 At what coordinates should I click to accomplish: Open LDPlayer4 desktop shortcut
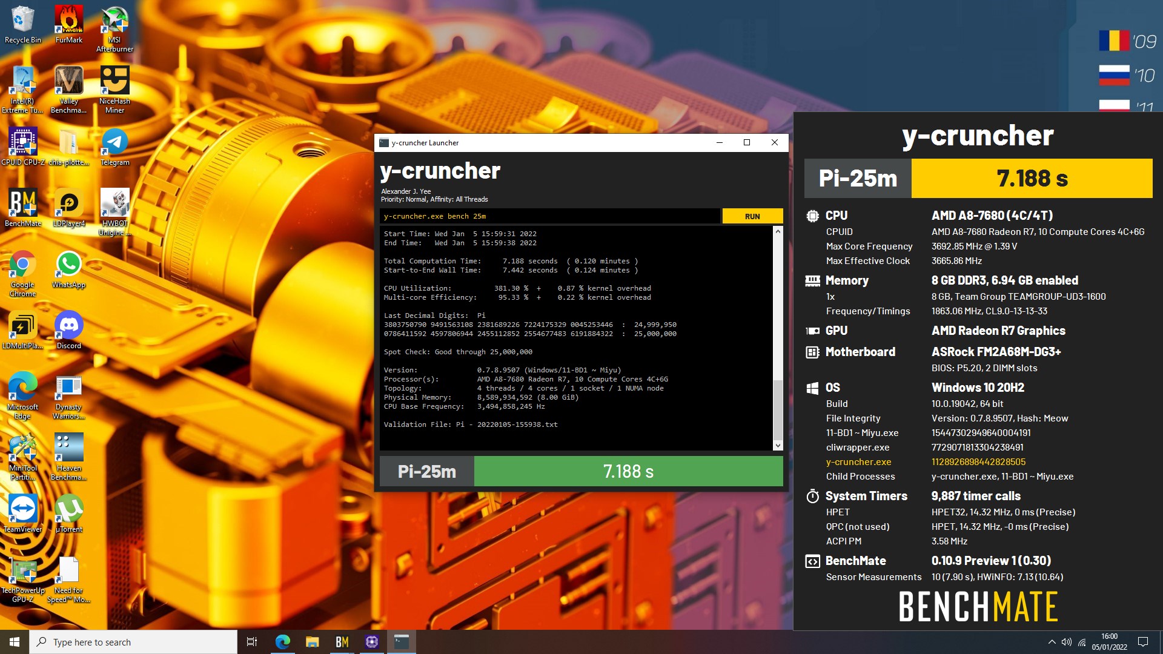tap(69, 208)
